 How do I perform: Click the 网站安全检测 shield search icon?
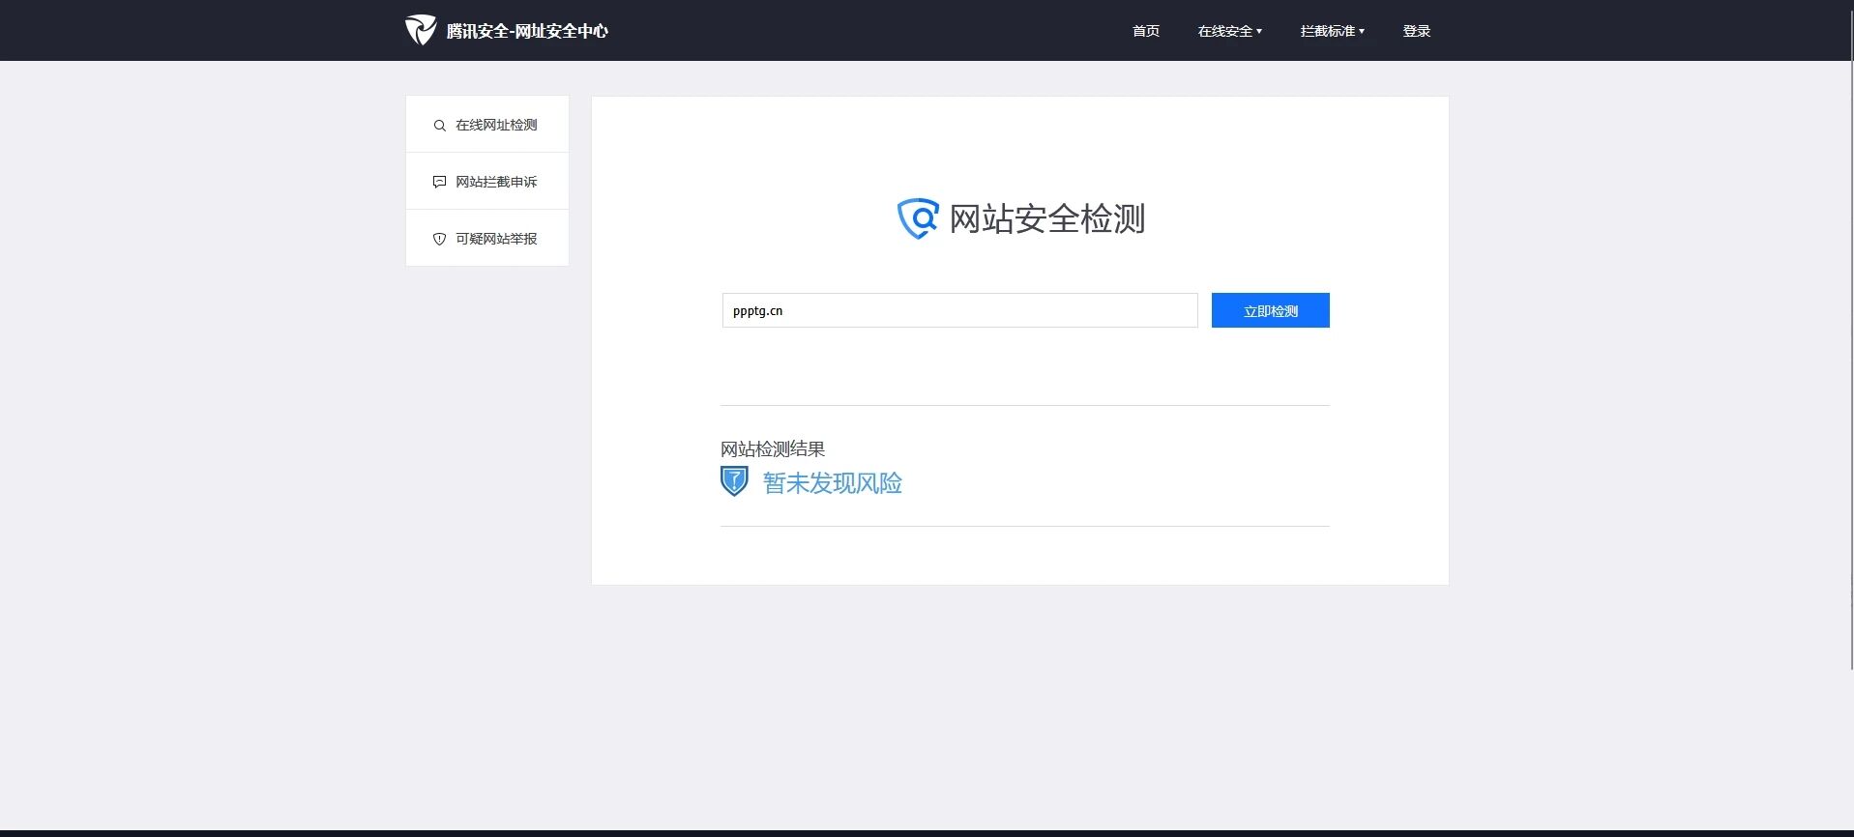tap(918, 218)
